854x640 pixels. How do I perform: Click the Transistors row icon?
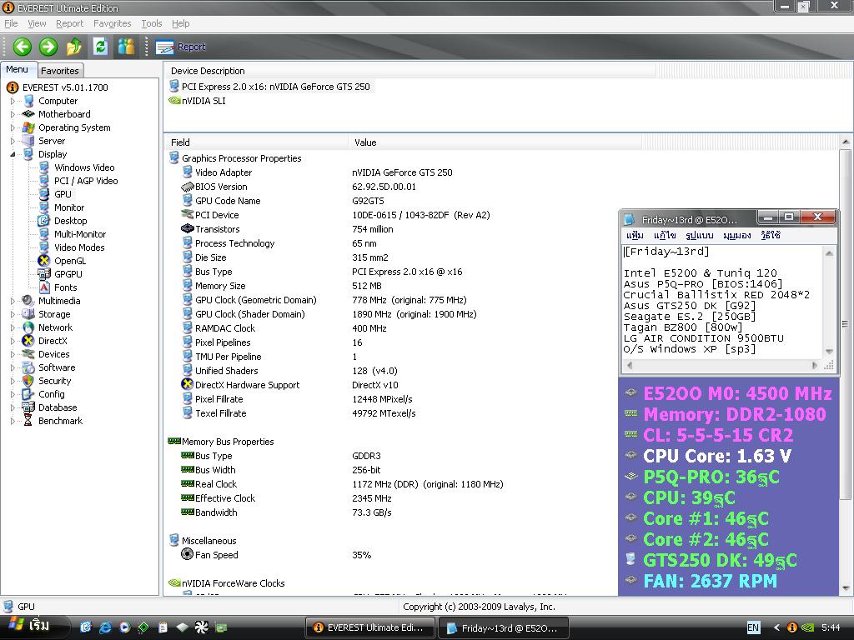(188, 228)
